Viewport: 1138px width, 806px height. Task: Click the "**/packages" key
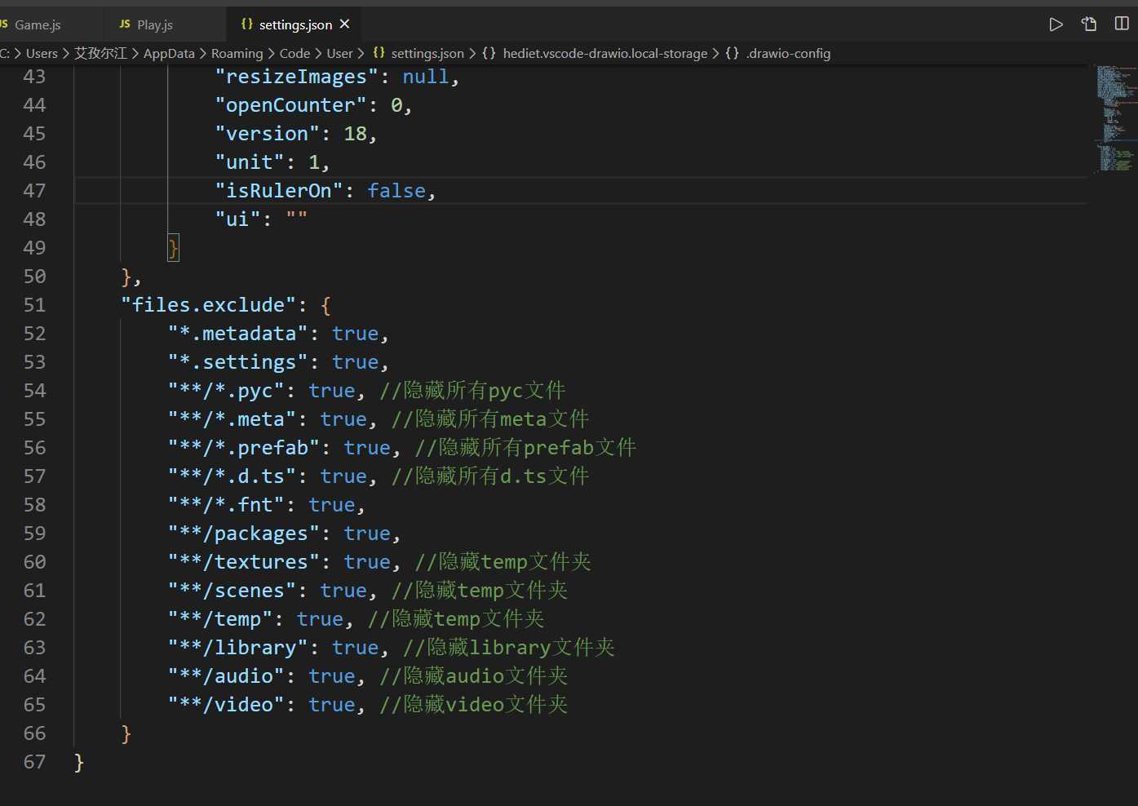[x=244, y=534]
